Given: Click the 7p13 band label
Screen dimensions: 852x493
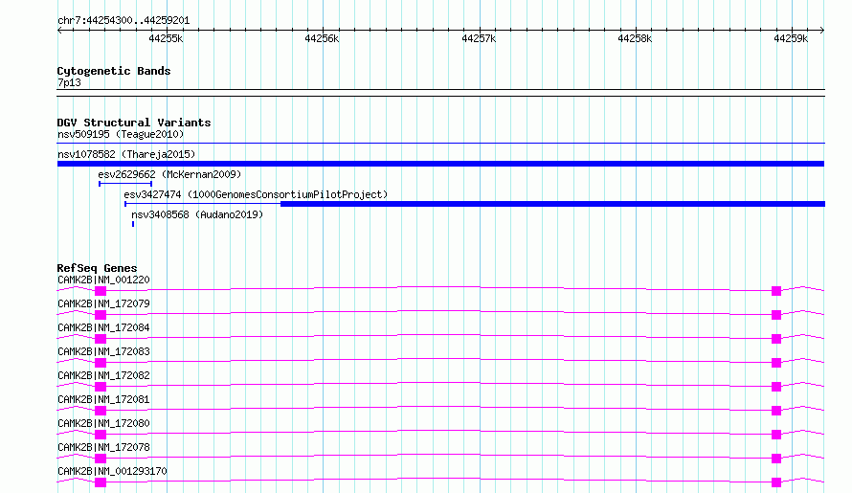Looking at the screenshot, I should (x=69, y=82).
